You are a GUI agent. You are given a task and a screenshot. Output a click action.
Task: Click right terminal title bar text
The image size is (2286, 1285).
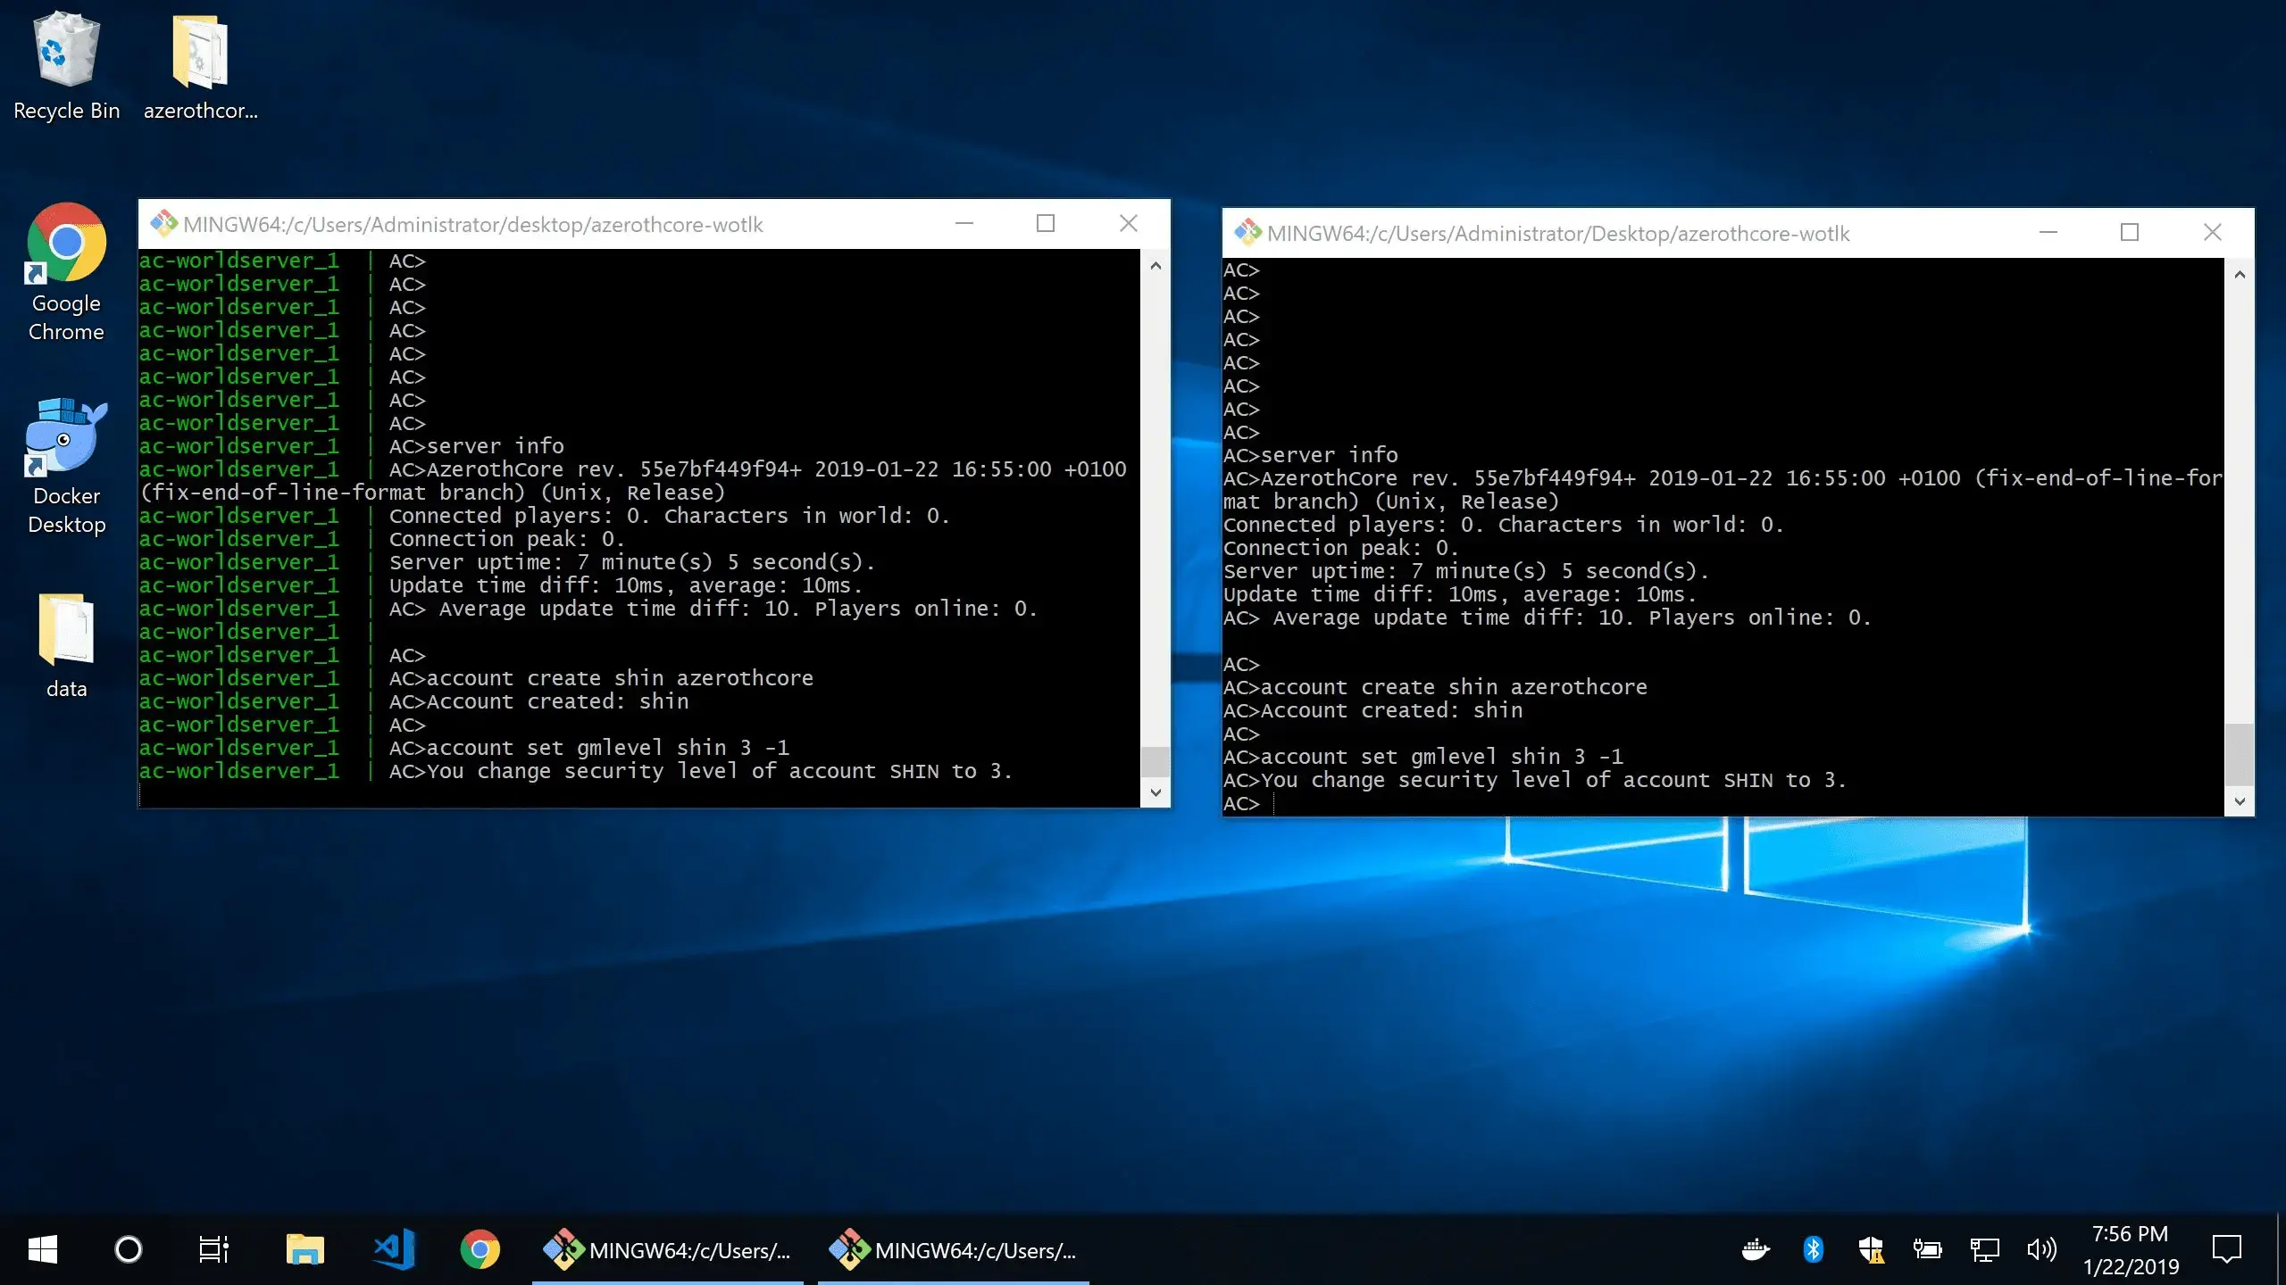click(1558, 233)
